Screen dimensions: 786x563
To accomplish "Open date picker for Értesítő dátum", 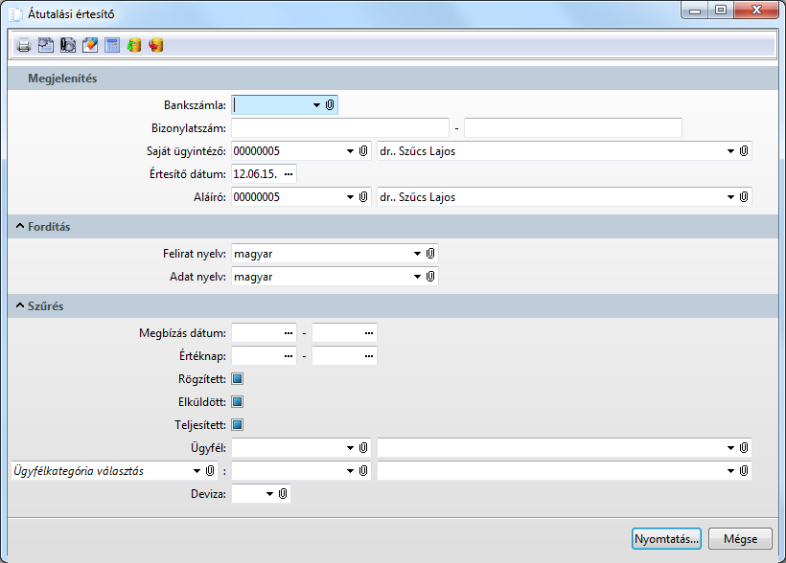I will (x=289, y=174).
